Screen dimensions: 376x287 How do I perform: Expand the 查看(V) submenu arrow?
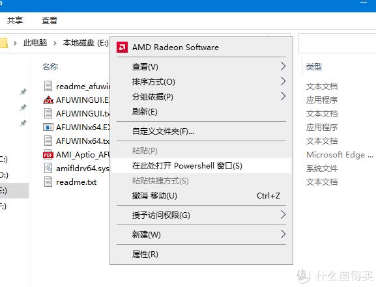(x=283, y=66)
